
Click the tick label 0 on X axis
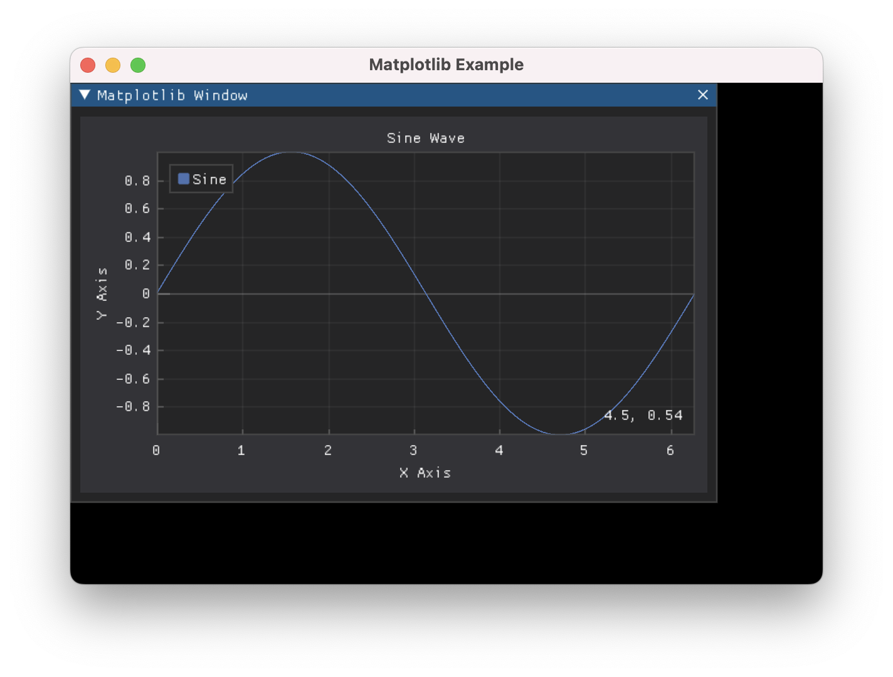coord(156,449)
